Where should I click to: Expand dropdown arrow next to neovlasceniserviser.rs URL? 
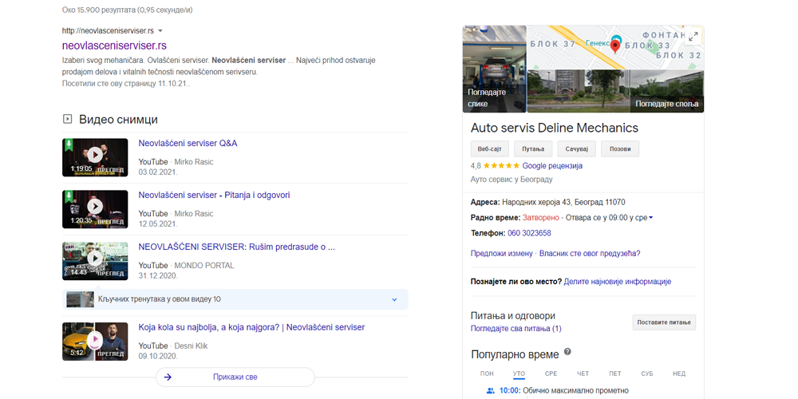click(160, 30)
